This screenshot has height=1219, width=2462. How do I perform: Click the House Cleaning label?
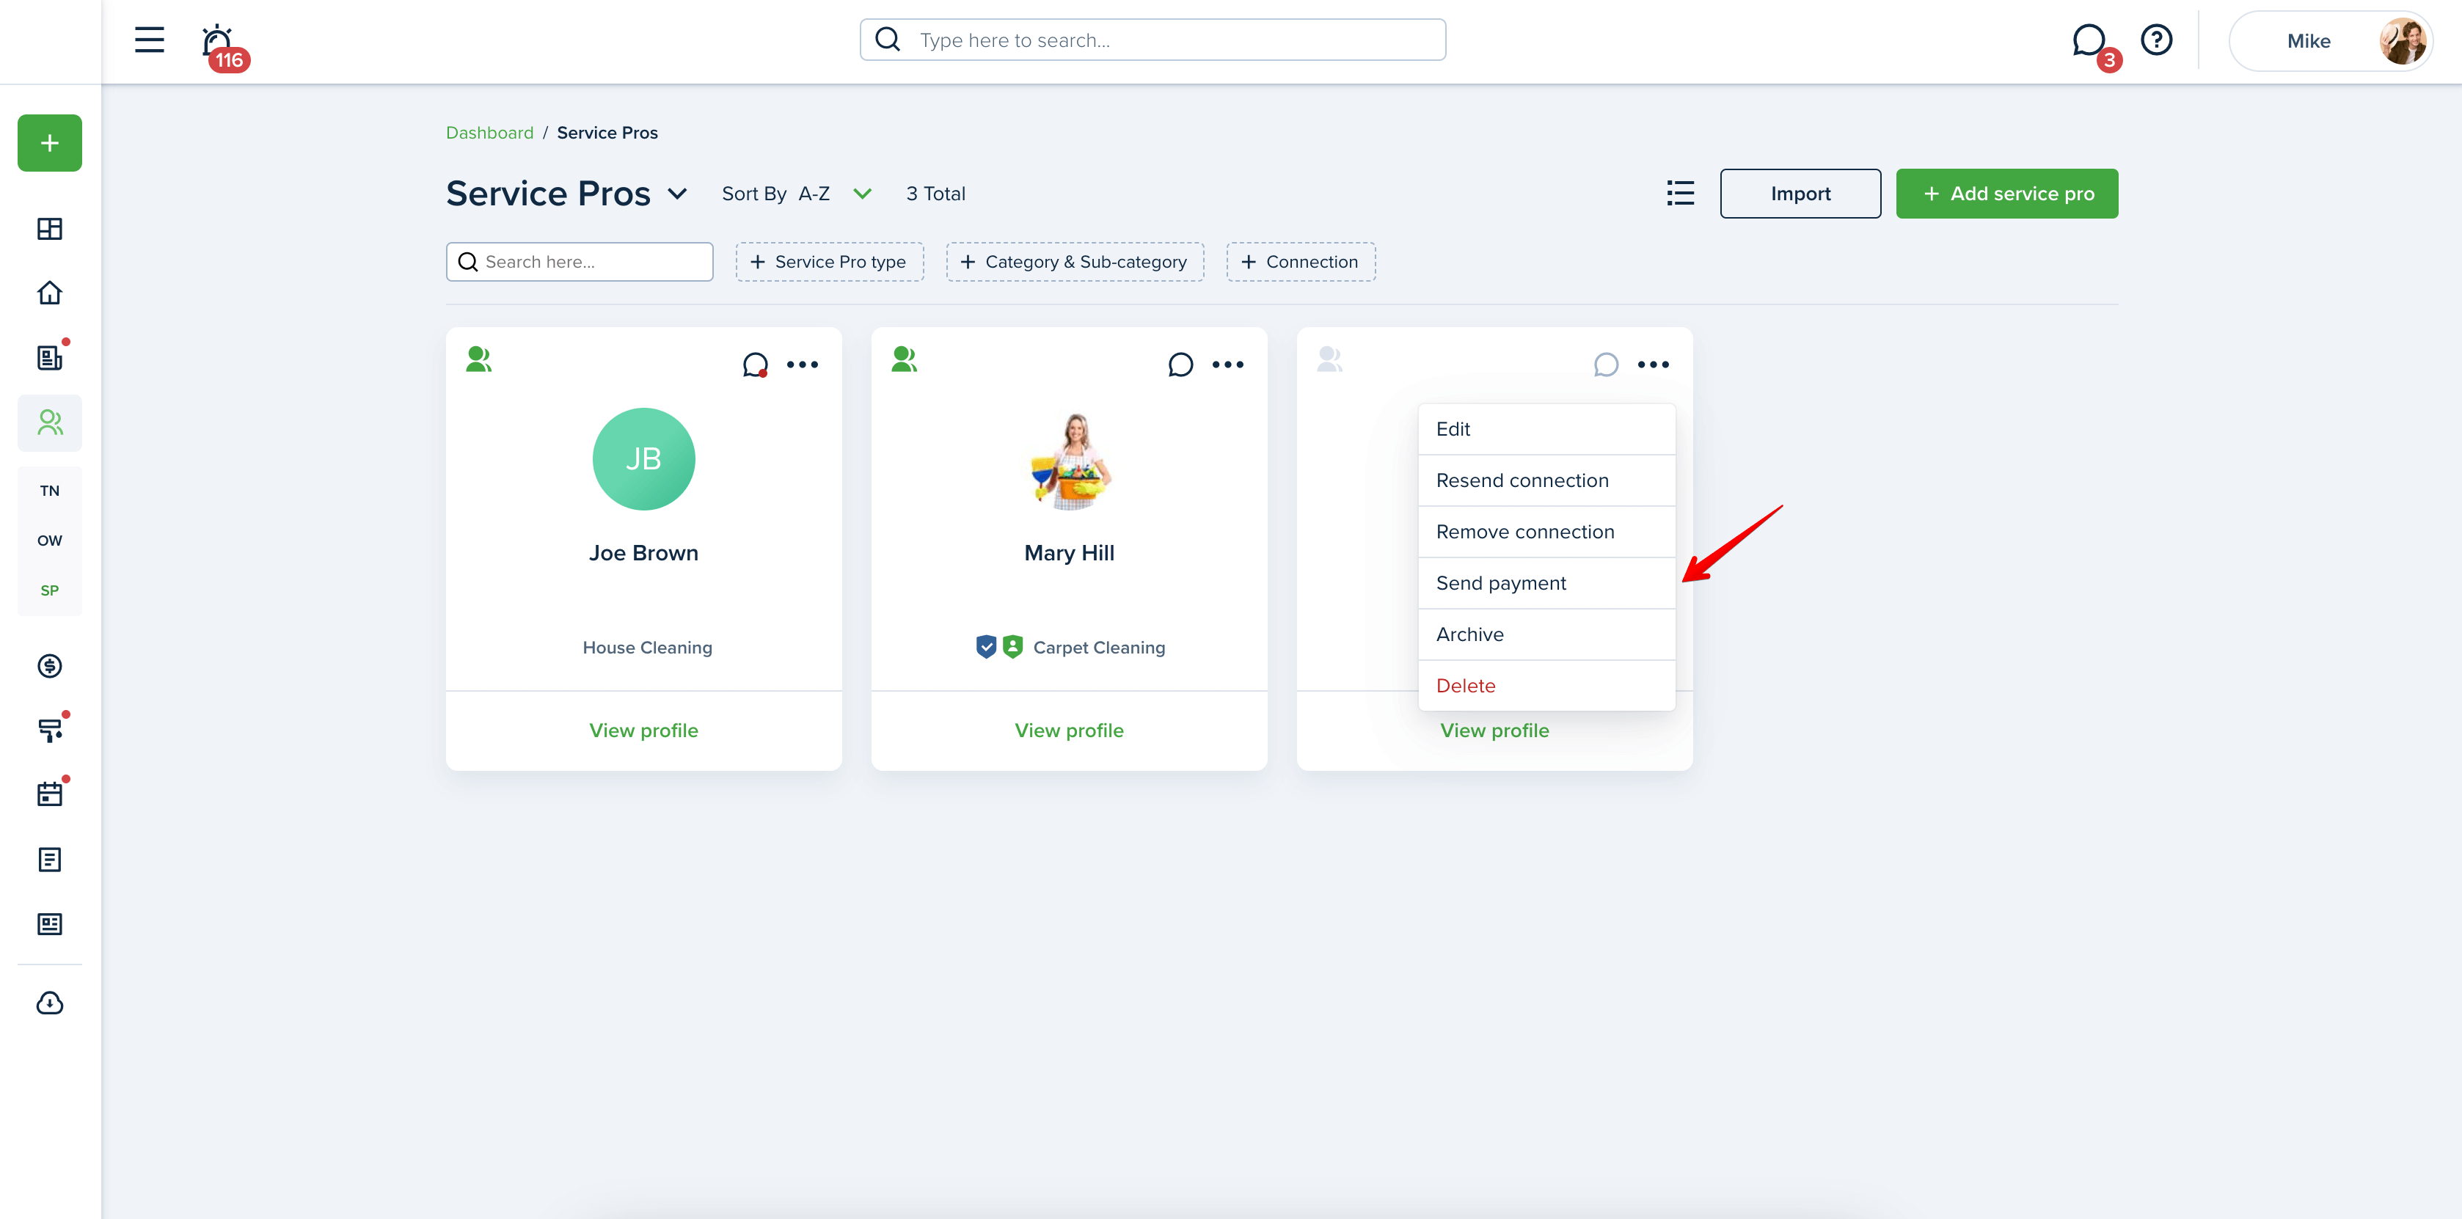[647, 648]
